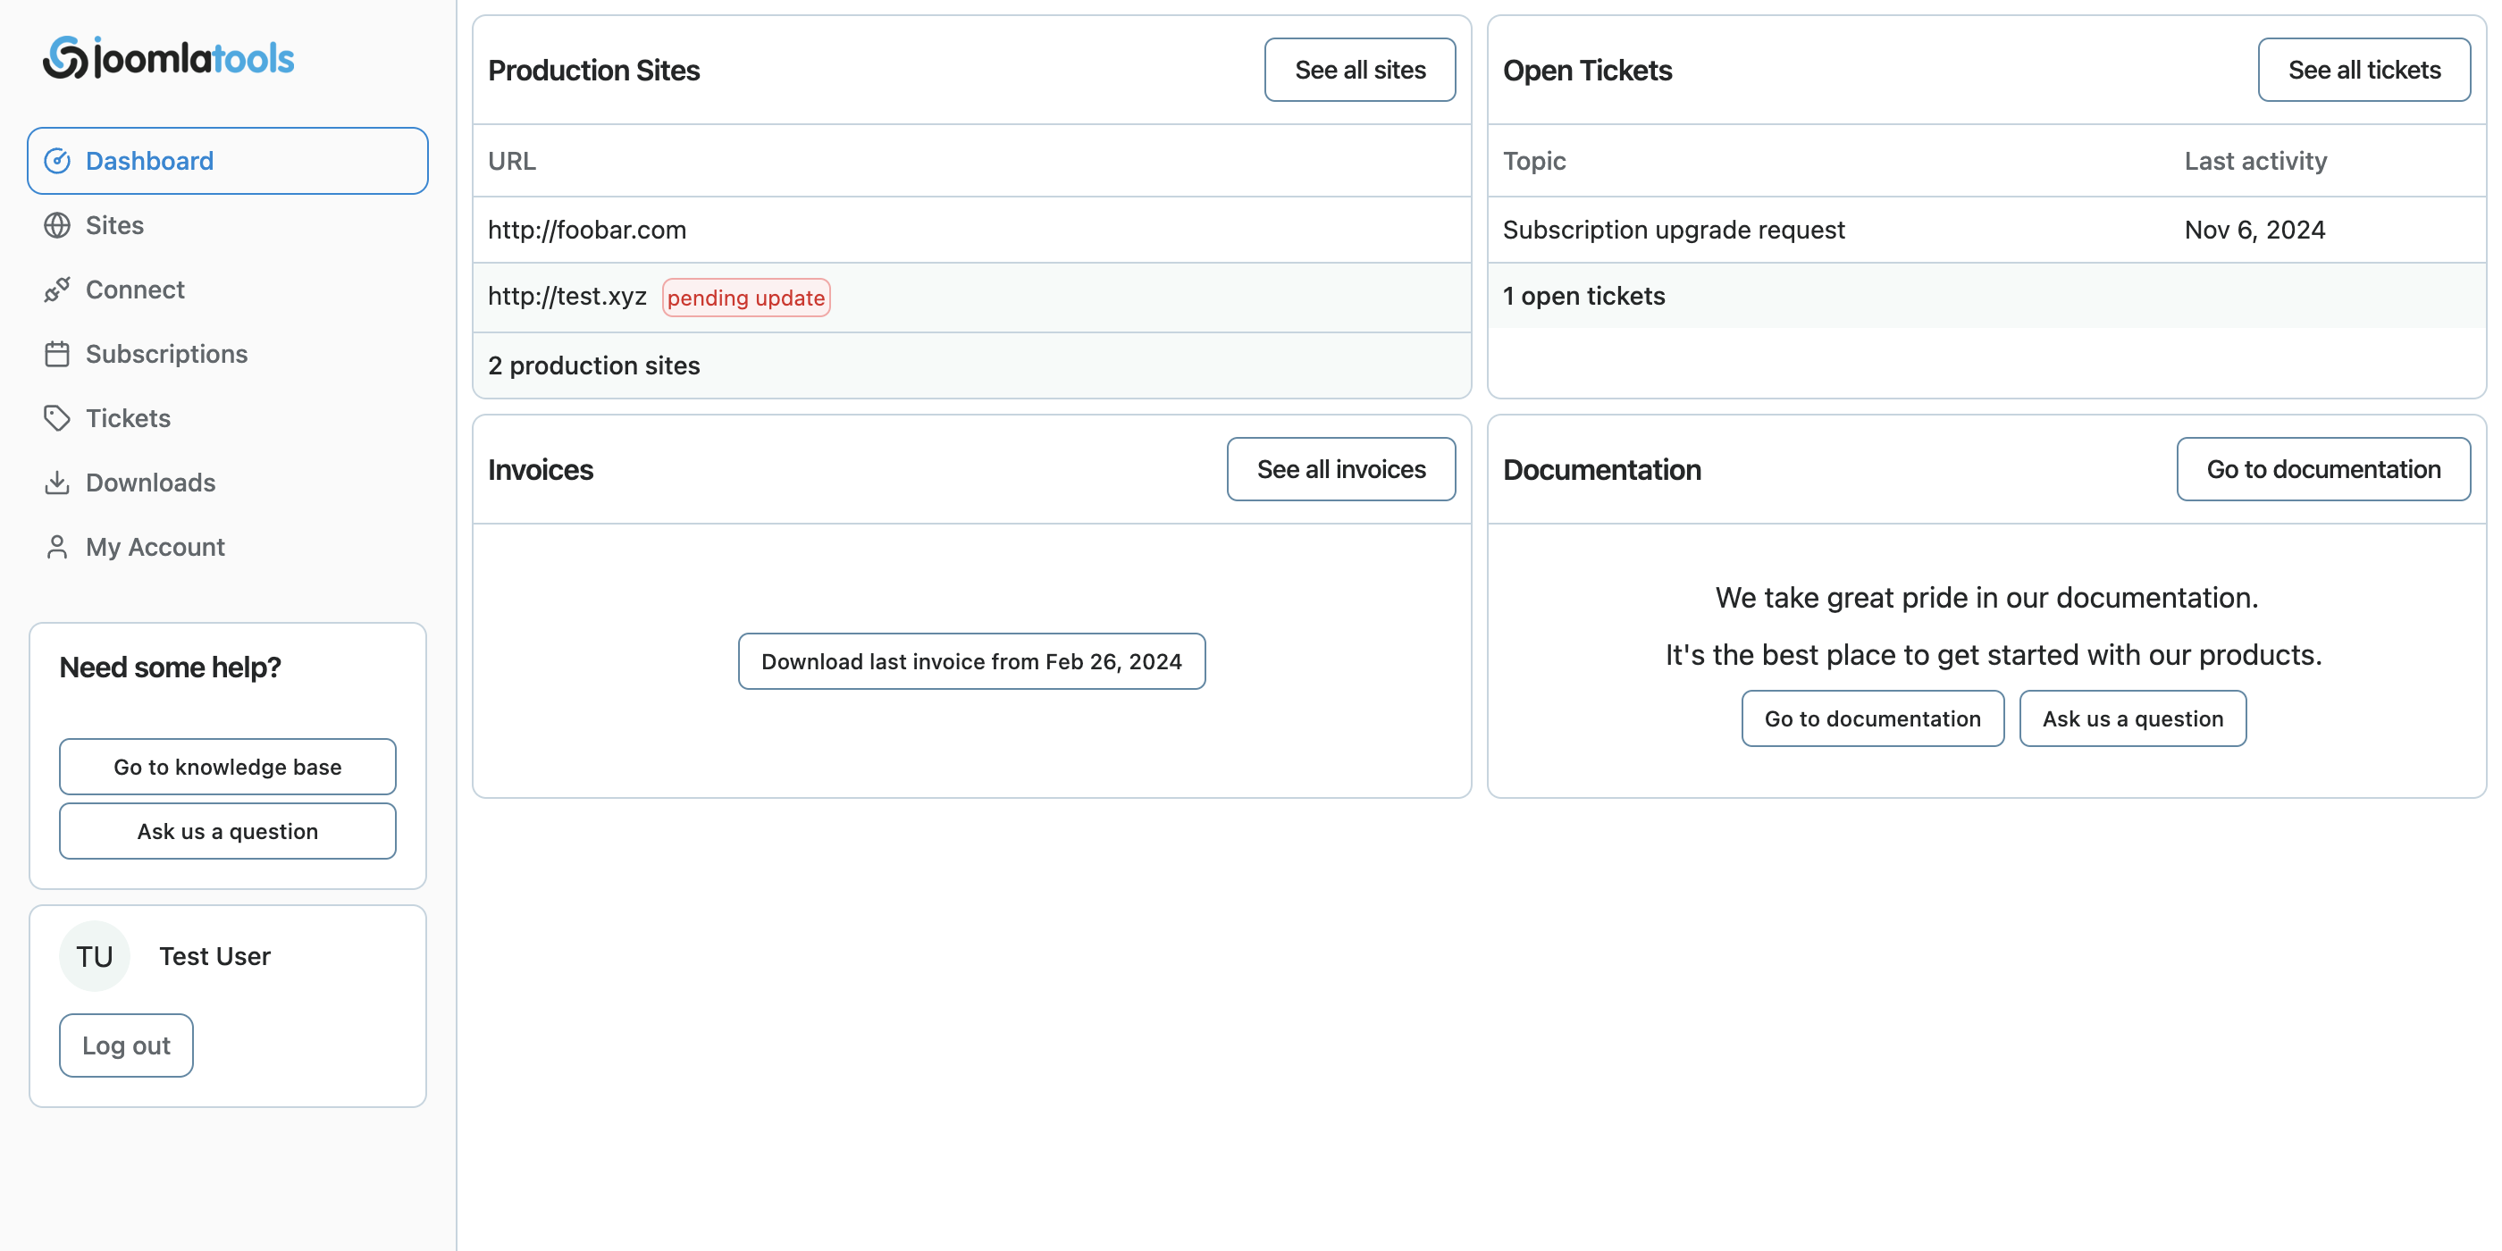The height and width of the screenshot is (1251, 2502).
Task: Click the TU user avatar
Action: 94,957
